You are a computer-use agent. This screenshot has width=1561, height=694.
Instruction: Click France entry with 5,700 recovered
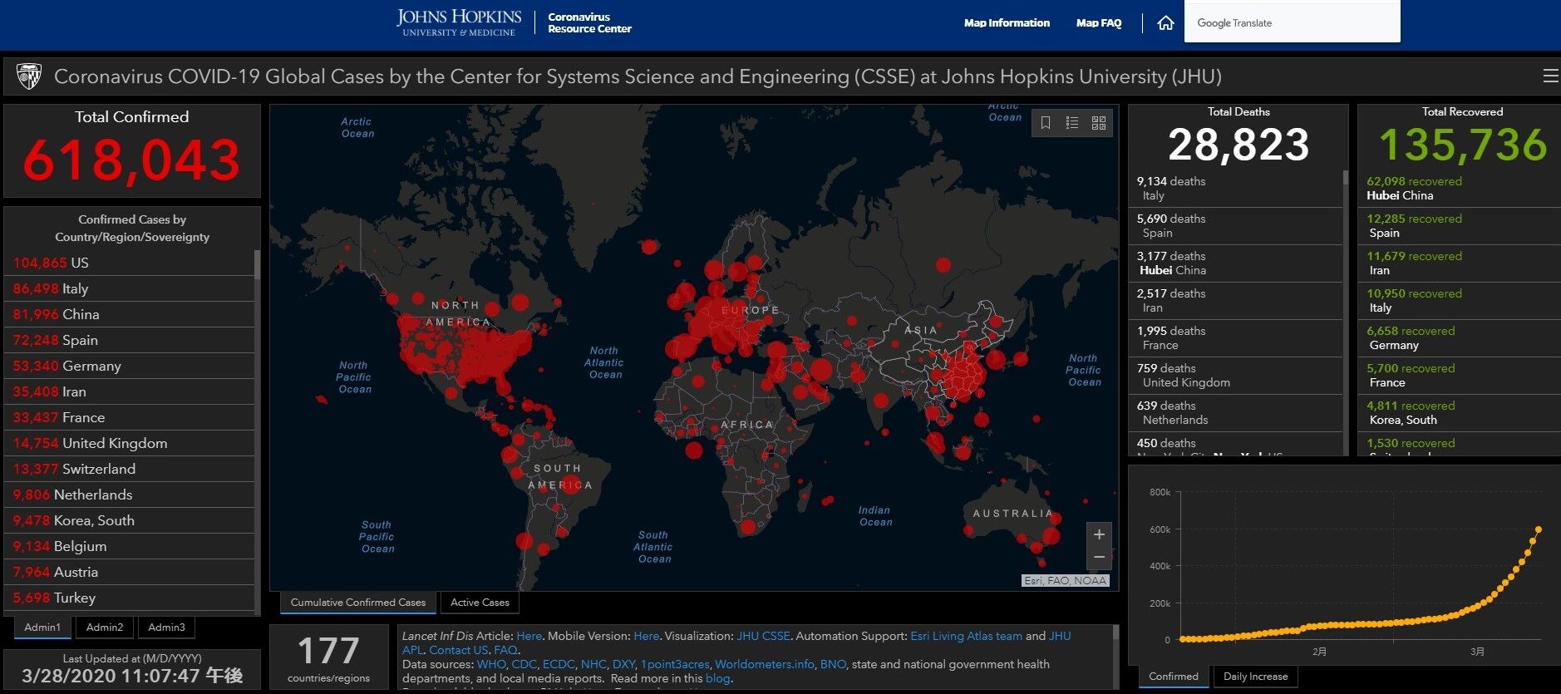pos(1460,376)
